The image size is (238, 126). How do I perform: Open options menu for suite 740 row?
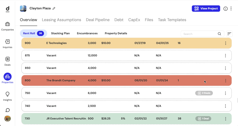tap(226, 106)
